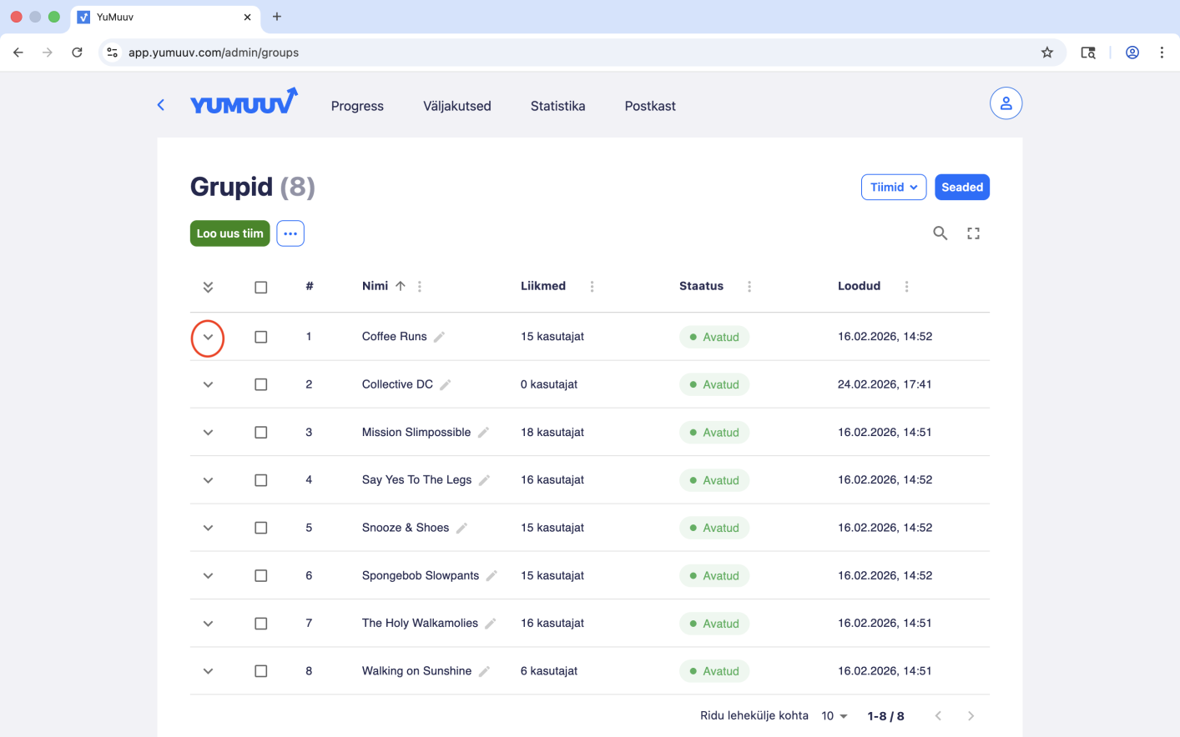Open the Tiimid dropdown

893,188
